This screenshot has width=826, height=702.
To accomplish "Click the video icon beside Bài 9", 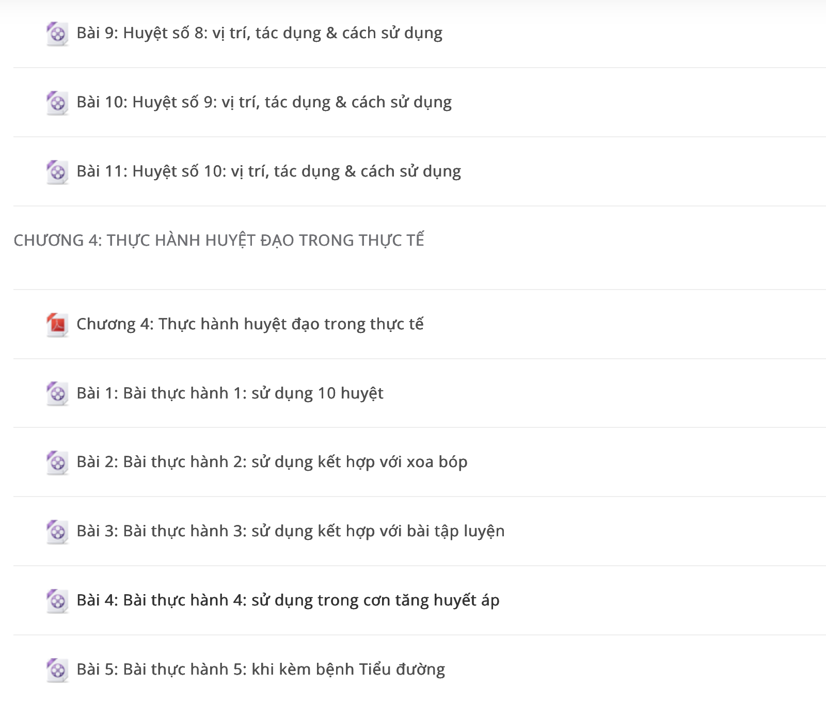I will click(57, 34).
